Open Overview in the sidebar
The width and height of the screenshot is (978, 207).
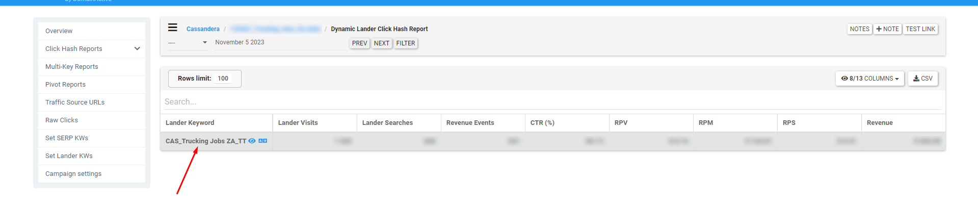click(92, 31)
